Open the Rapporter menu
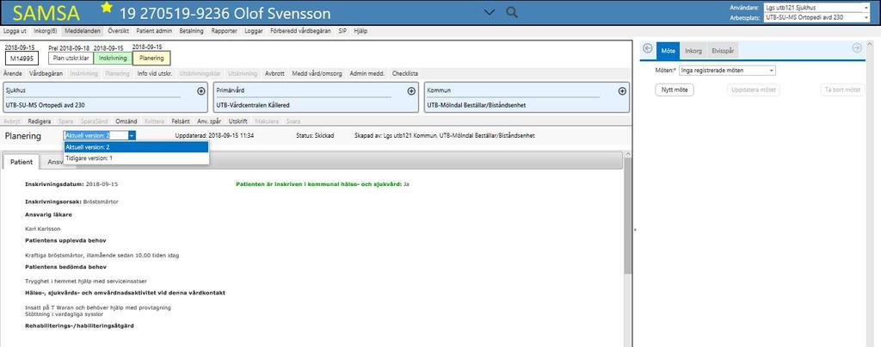The width and height of the screenshot is (881, 347). pyautogui.click(x=224, y=31)
